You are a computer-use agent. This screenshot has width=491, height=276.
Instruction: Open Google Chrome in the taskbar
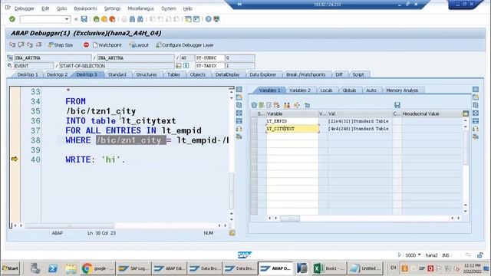coord(98,268)
